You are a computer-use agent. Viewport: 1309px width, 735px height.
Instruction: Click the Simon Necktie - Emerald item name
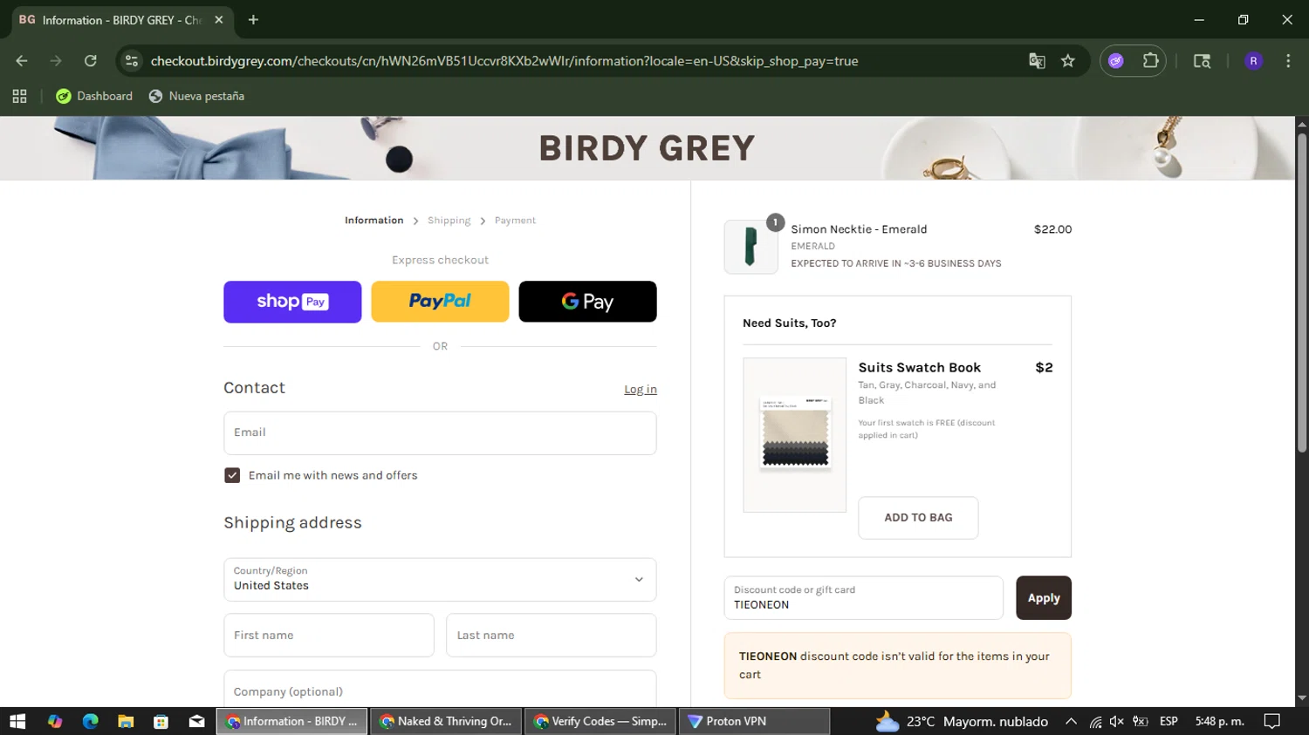859,229
